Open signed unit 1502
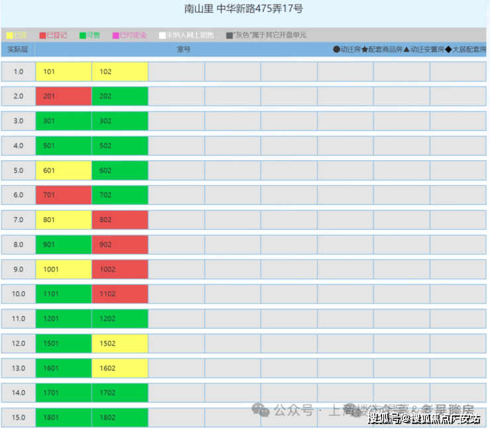Screen dimensions: 490x430 click(120, 343)
